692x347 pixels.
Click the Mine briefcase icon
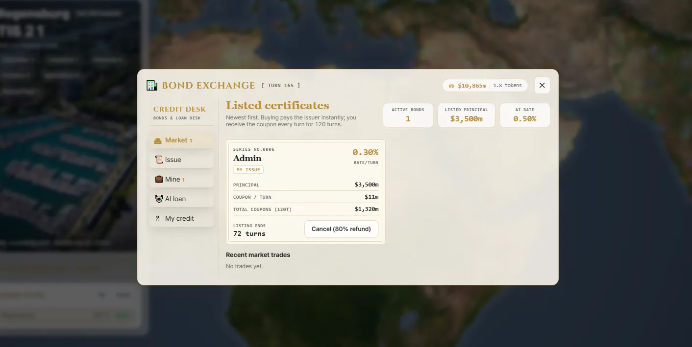[x=159, y=179]
